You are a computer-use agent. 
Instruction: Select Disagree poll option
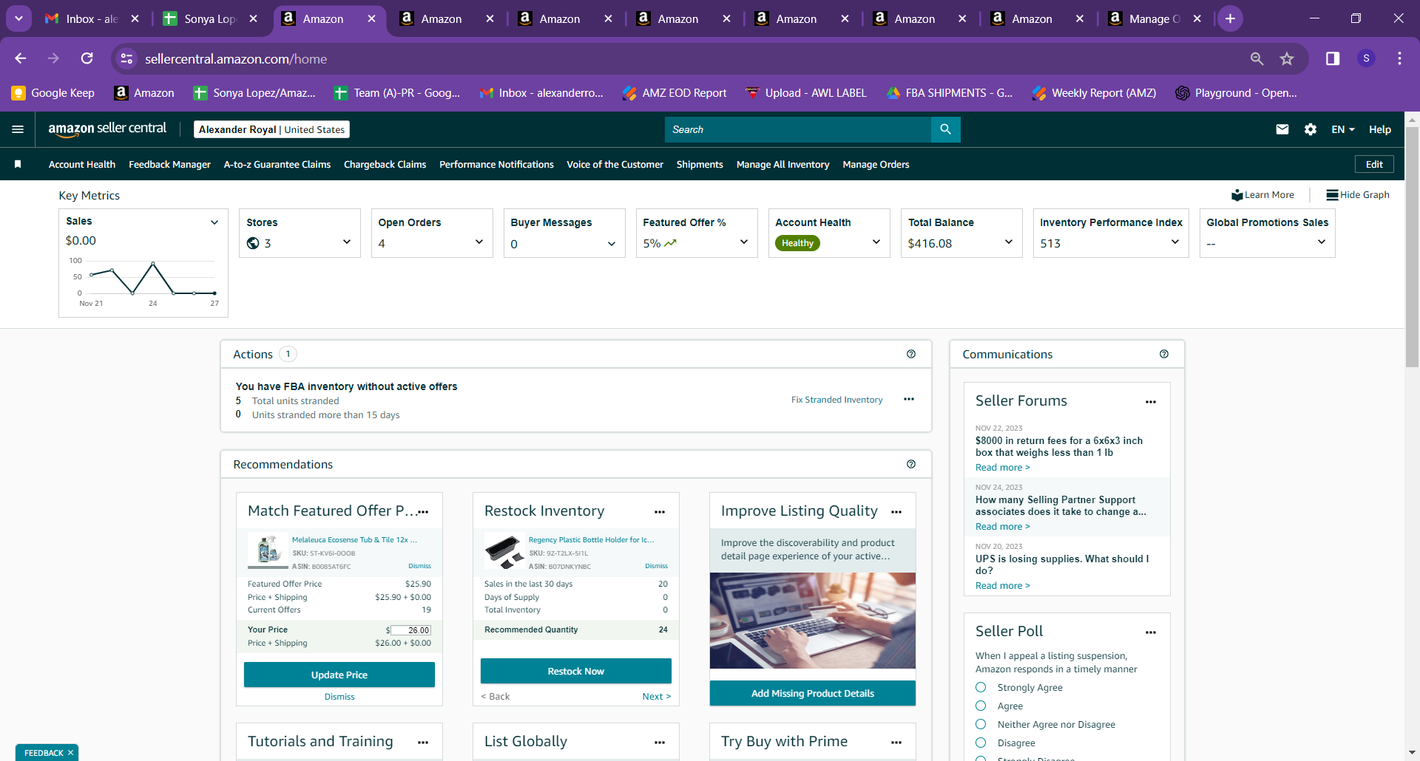pyautogui.click(x=981, y=743)
